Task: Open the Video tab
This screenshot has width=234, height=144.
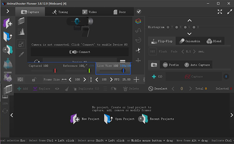Action: (x=89, y=12)
